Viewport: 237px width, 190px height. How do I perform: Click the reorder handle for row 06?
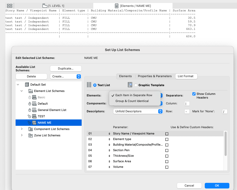click(109, 161)
